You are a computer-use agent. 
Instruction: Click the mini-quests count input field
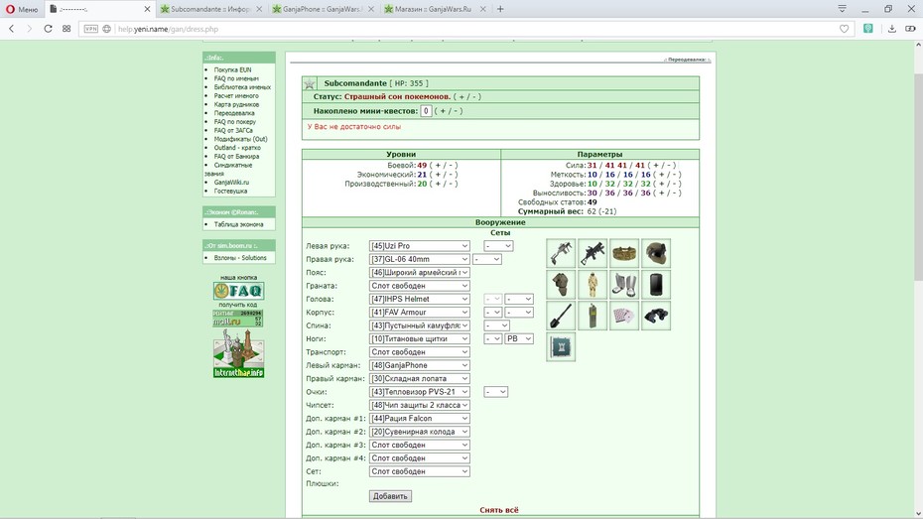coord(426,110)
